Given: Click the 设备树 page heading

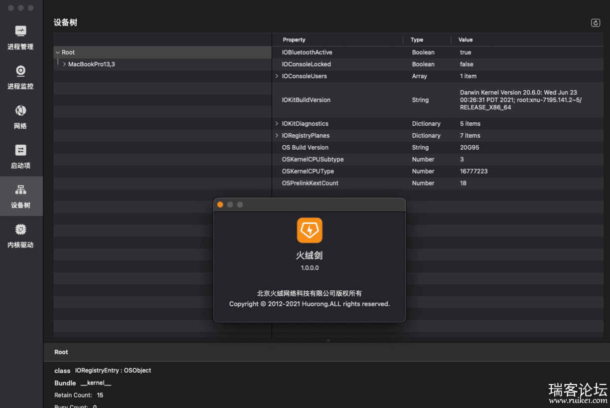Looking at the screenshot, I should [x=65, y=22].
